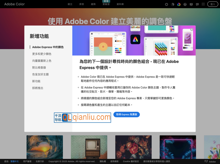
Task: Click the star badge icon in header
Action: coord(166,4)
